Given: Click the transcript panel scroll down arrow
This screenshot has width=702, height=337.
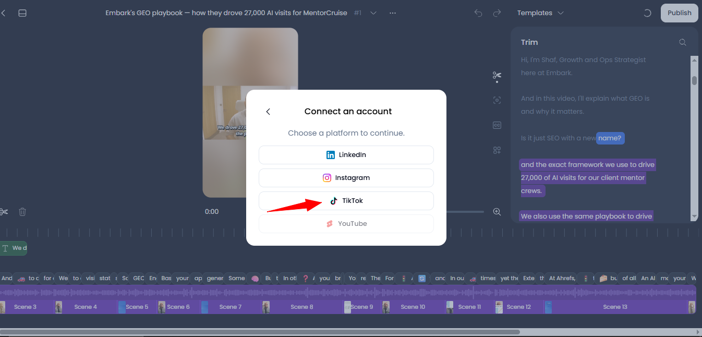Looking at the screenshot, I should 694,216.
